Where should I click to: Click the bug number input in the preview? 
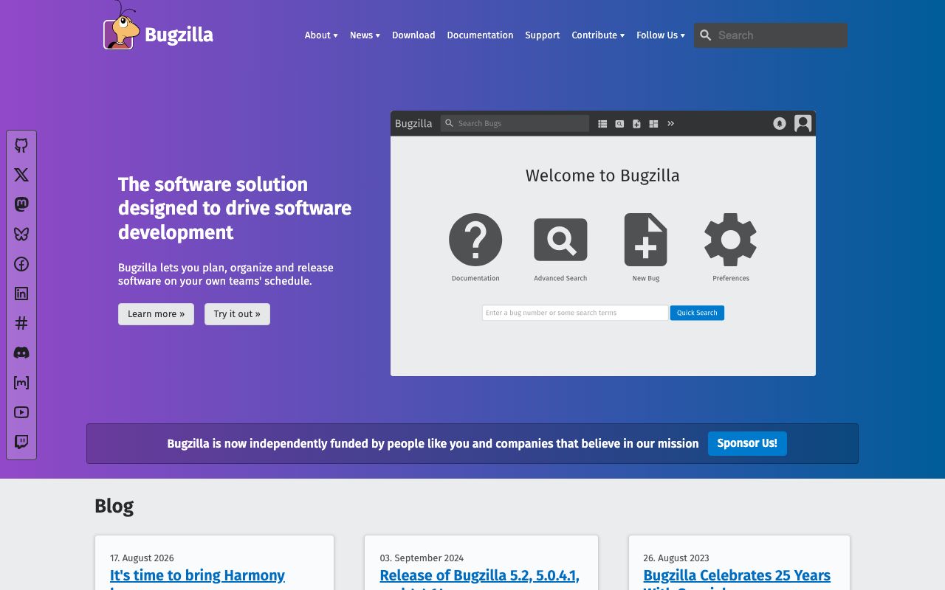point(575,313)
